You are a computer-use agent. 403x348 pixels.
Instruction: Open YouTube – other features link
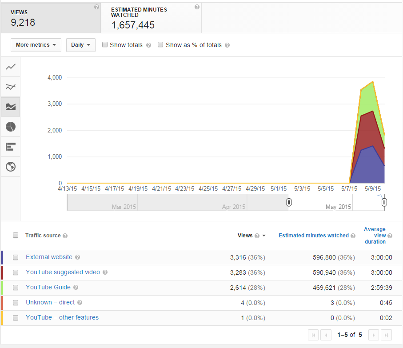pos(62,317)
